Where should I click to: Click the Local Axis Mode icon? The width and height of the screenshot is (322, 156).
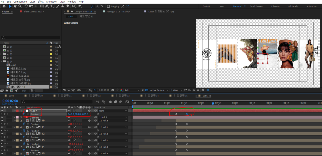click(93, 6)
